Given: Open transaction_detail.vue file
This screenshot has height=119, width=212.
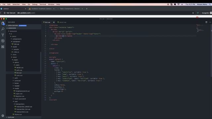Looking at the screenshot, I should pyautogui.click(x=24, y=106).
